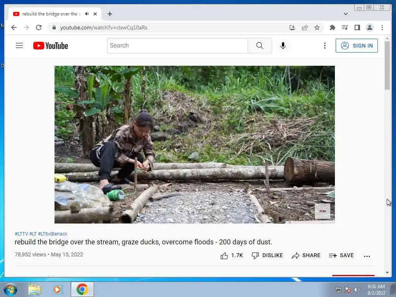The width and height of the screenshot is (396, 297).
Task: Search with voice microphone button
Action: [x=283, y=46]
